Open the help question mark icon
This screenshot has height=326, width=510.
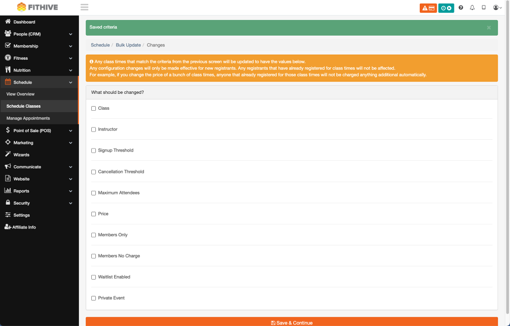(x=461, y=8)
